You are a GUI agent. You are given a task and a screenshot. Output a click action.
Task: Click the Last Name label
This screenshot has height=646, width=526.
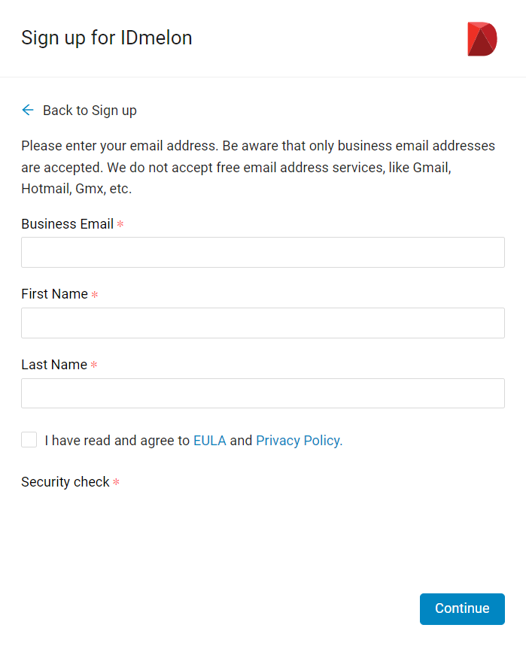point(54,365)
